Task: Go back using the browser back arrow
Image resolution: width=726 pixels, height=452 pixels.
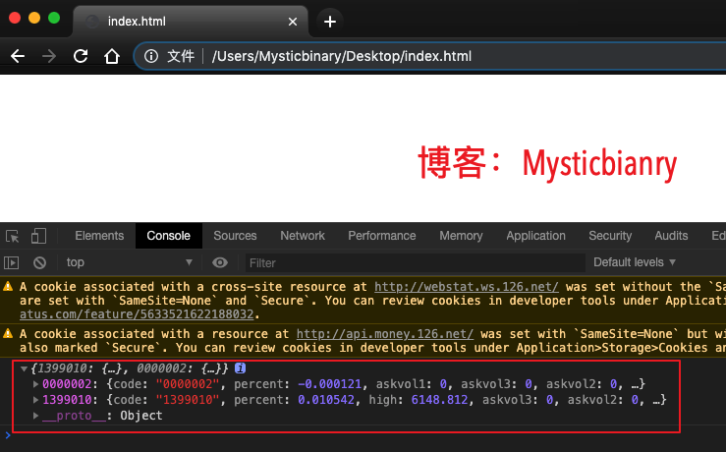Action: tap(18, 56)
